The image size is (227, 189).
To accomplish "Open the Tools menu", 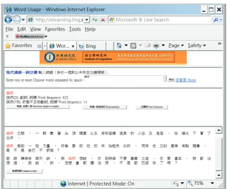I will (75, 29).
